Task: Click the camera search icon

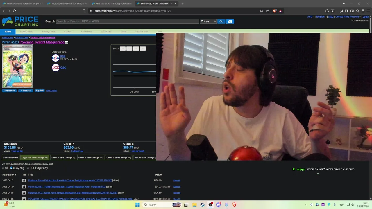Action: pos(230,21)
